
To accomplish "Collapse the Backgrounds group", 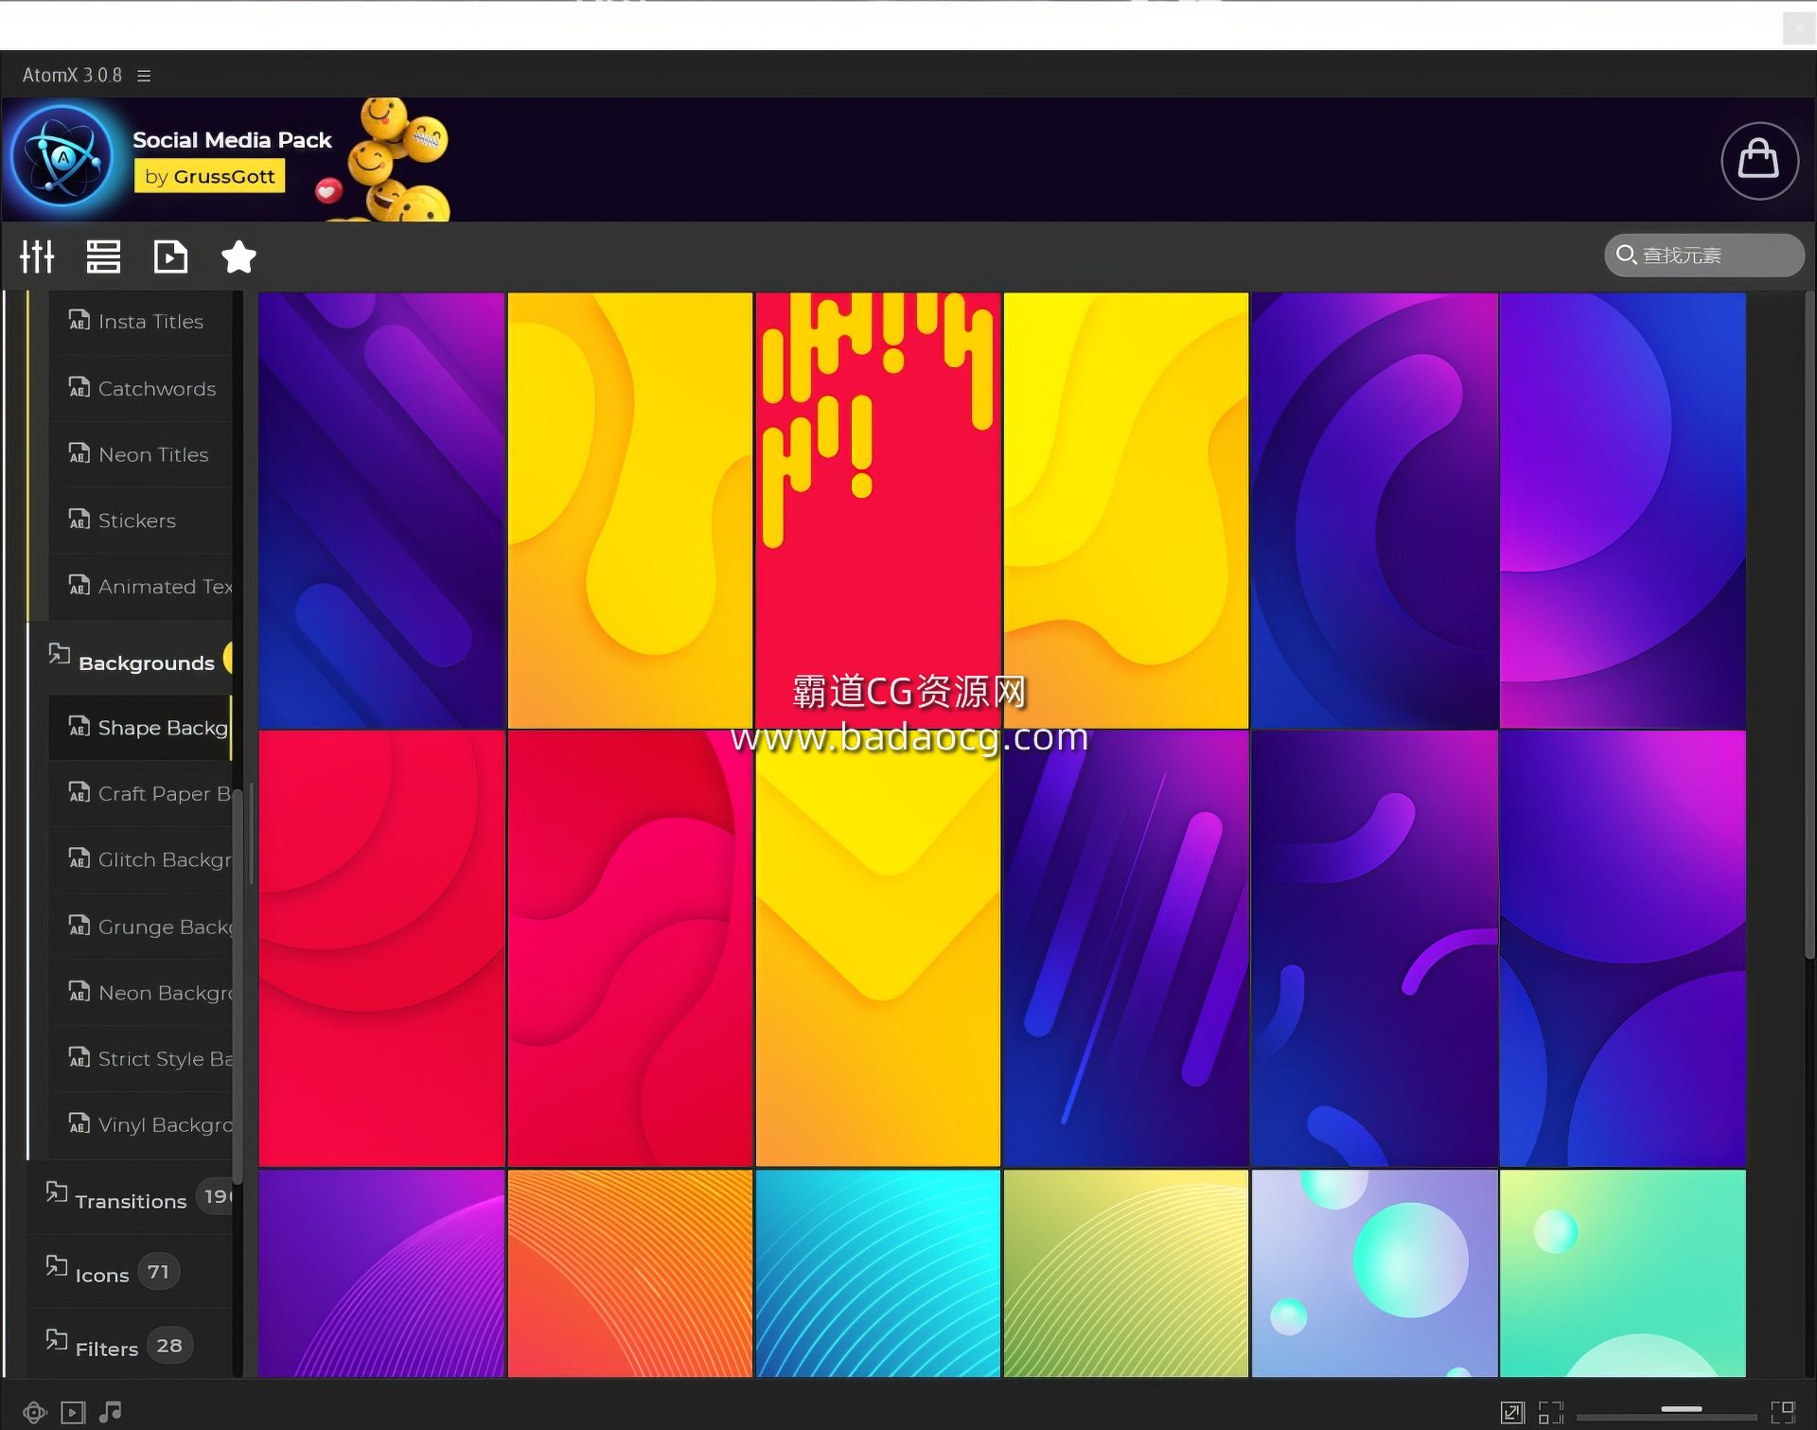I will coord(131,659).
